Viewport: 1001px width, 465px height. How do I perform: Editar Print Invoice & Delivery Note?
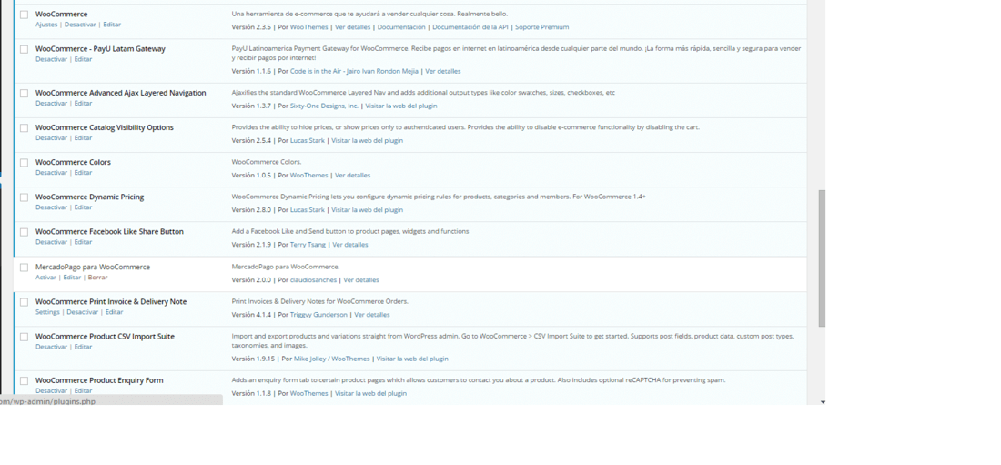pos(115,312)
